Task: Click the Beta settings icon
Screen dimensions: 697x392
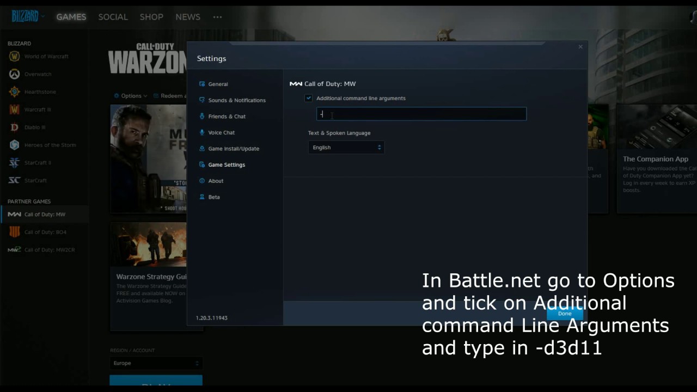Action: [x=202, y=197]
